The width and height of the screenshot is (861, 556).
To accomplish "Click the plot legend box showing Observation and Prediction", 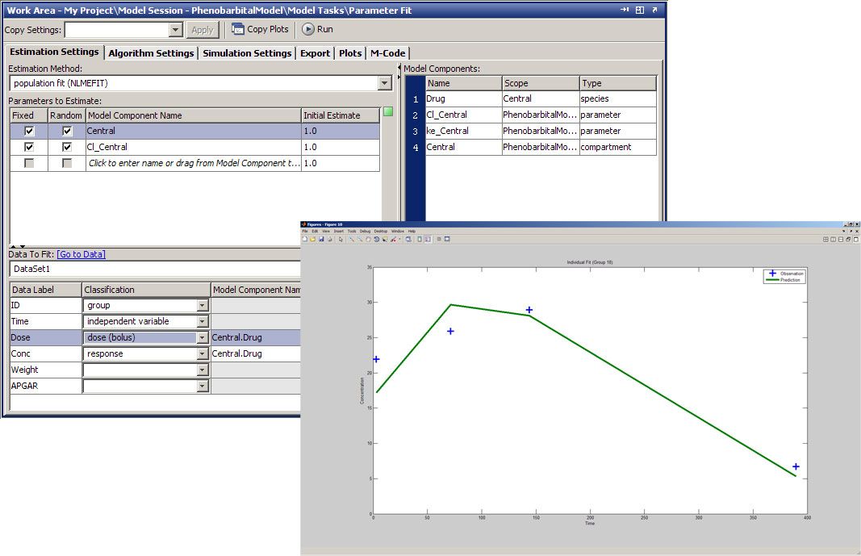I will (784, 276).
